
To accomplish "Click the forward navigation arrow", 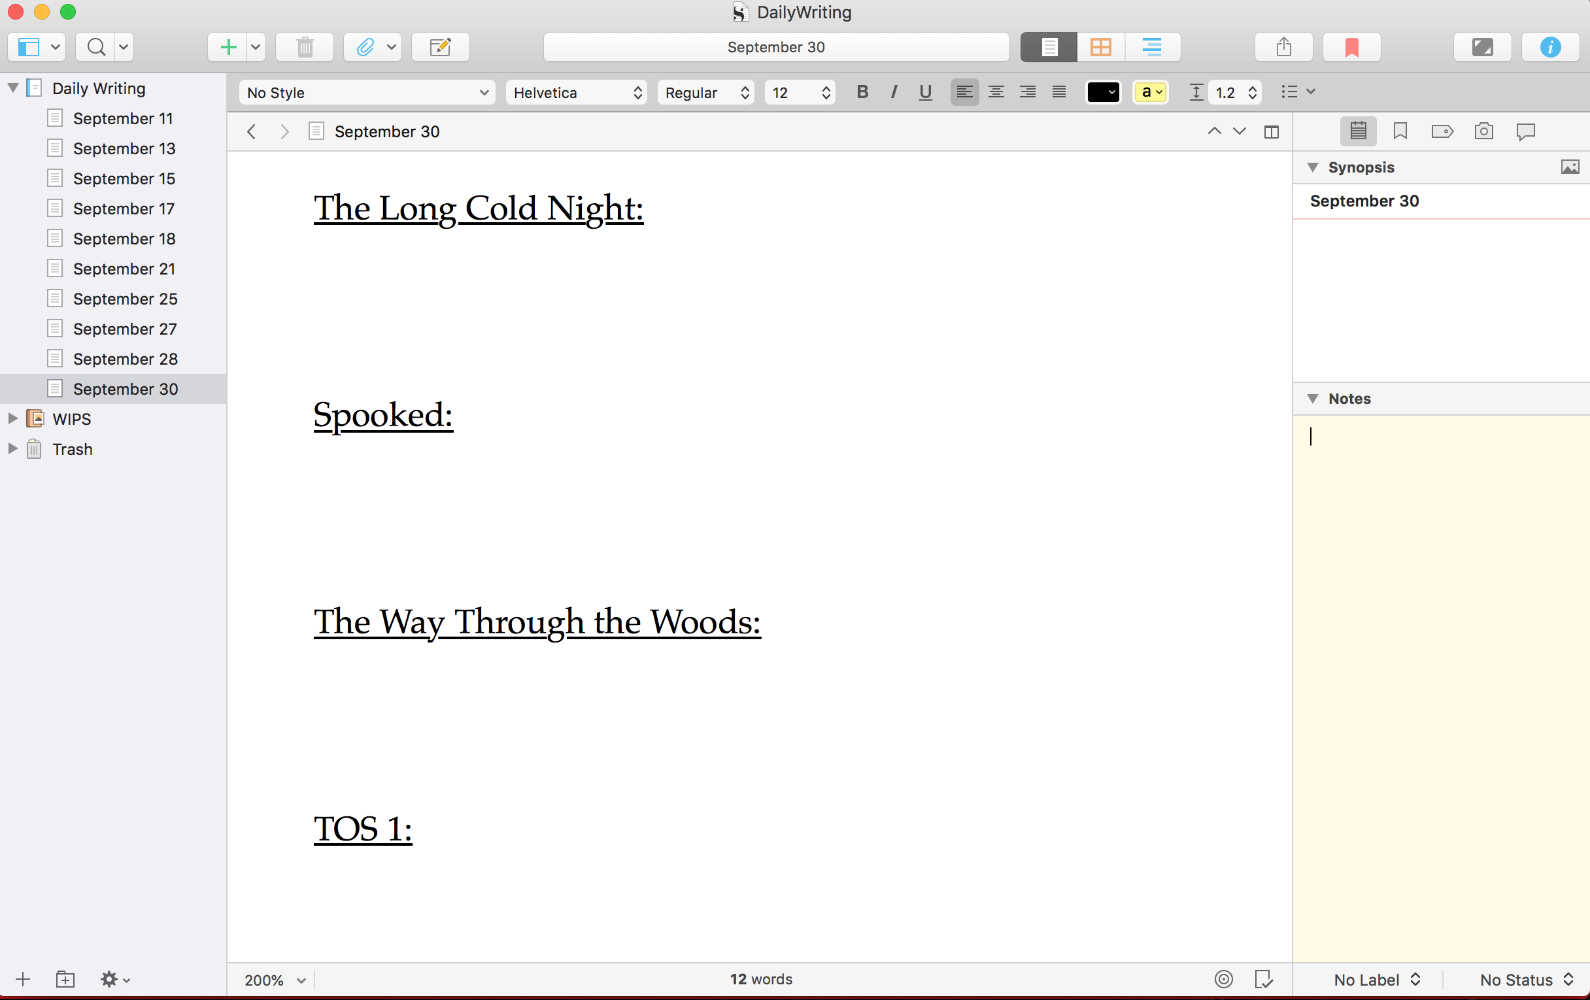I will coord(284,131).
